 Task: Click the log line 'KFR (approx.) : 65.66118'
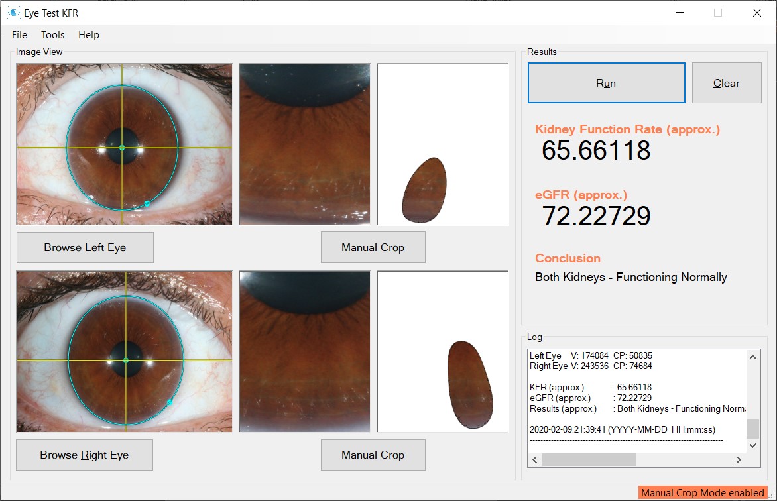point(591,387)
